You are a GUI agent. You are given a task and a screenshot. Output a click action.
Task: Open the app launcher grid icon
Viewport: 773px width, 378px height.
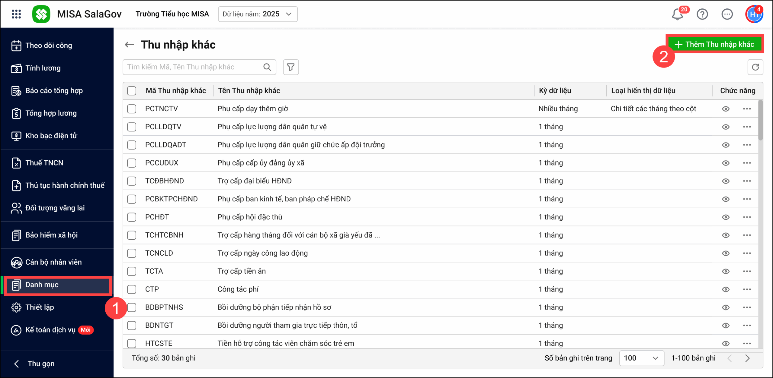coord(16,14)
